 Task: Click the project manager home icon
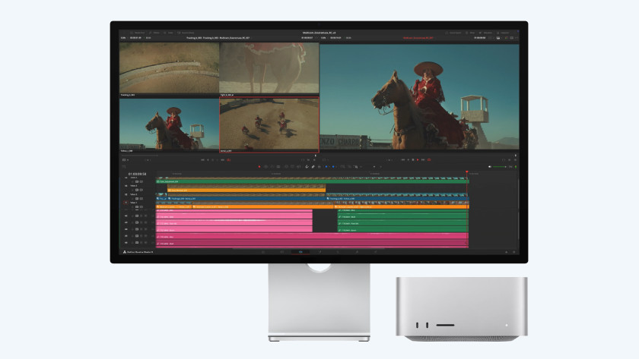[x=507, y=252]
